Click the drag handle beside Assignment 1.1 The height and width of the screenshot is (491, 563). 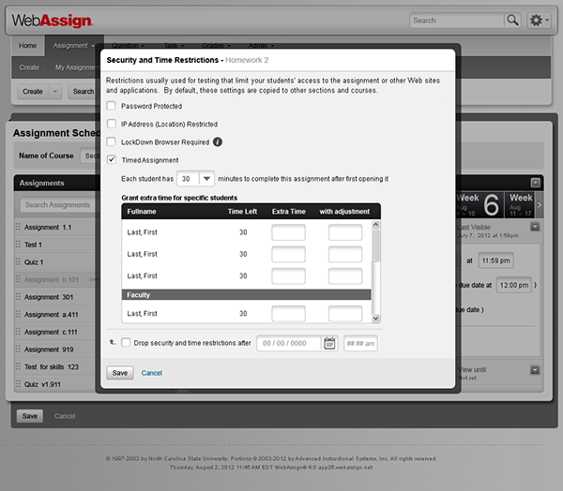click(x=18, y=227)
